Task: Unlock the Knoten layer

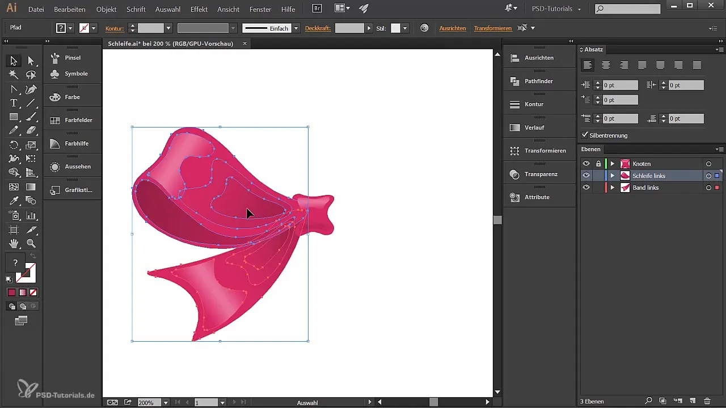Action: pyautogui.click(x=598, y=164)
